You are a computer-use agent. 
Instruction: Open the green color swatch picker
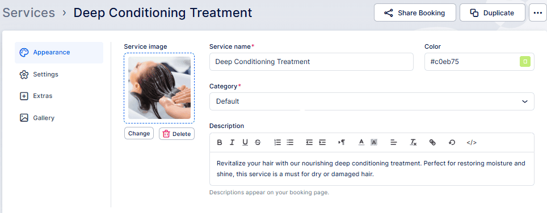click(525, 62)
